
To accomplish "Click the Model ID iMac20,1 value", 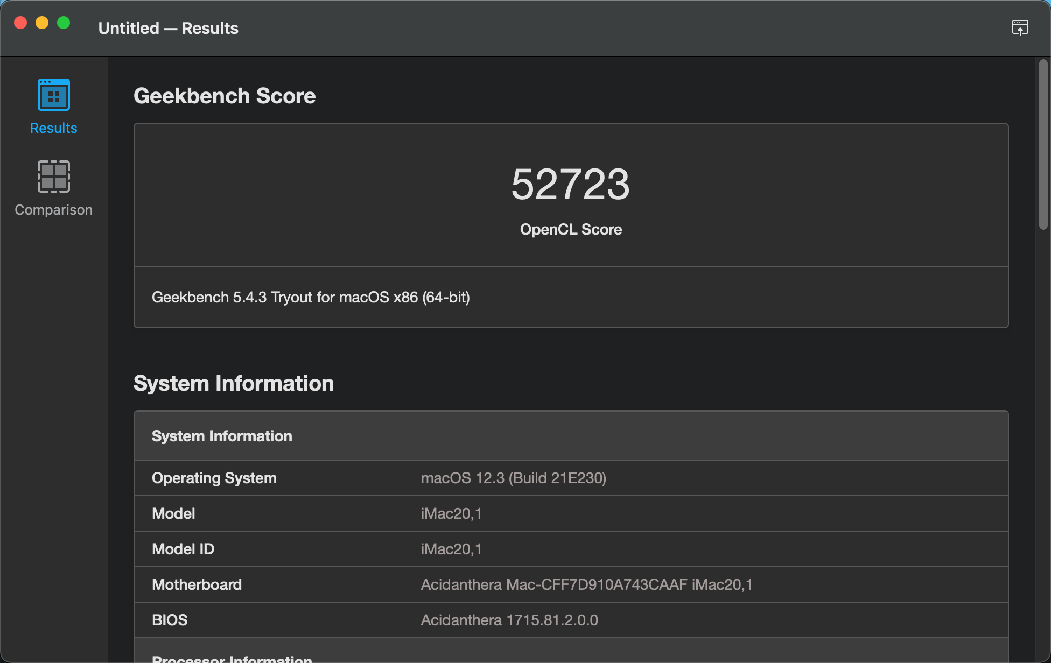I will point(451,549).
